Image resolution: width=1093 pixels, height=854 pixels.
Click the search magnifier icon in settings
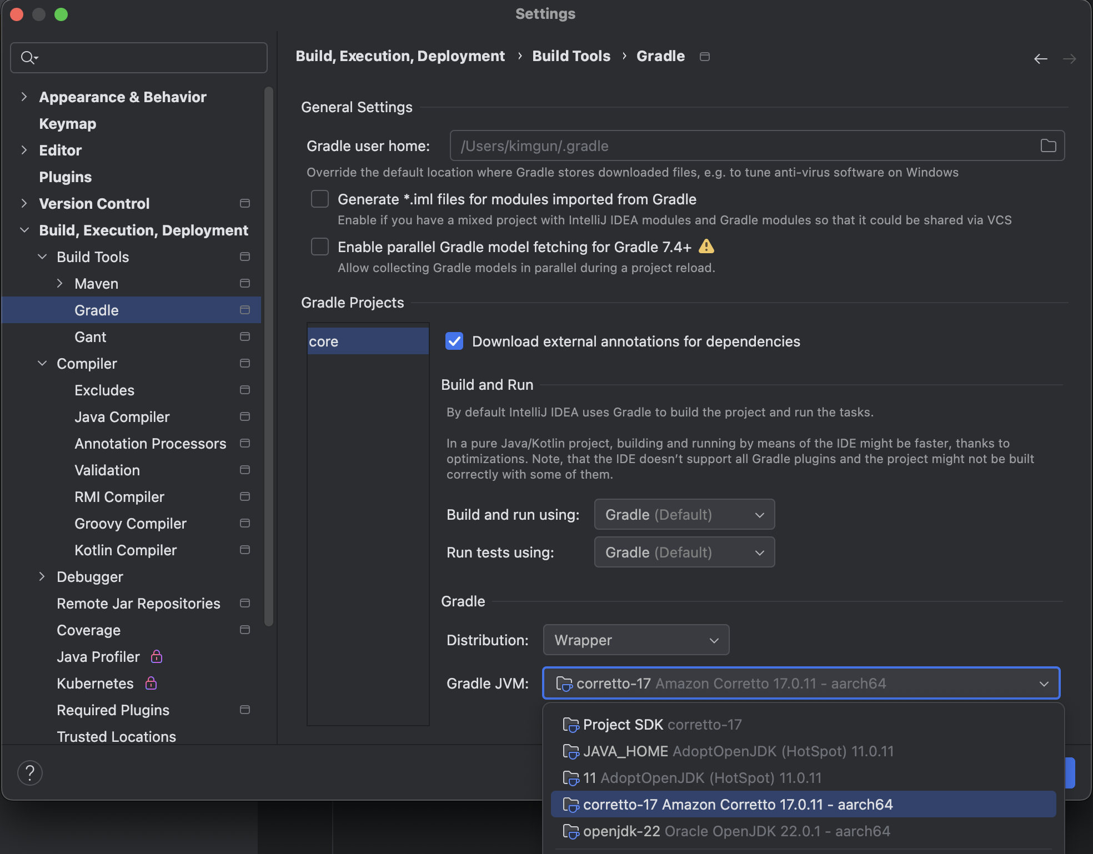coord(28,57)
